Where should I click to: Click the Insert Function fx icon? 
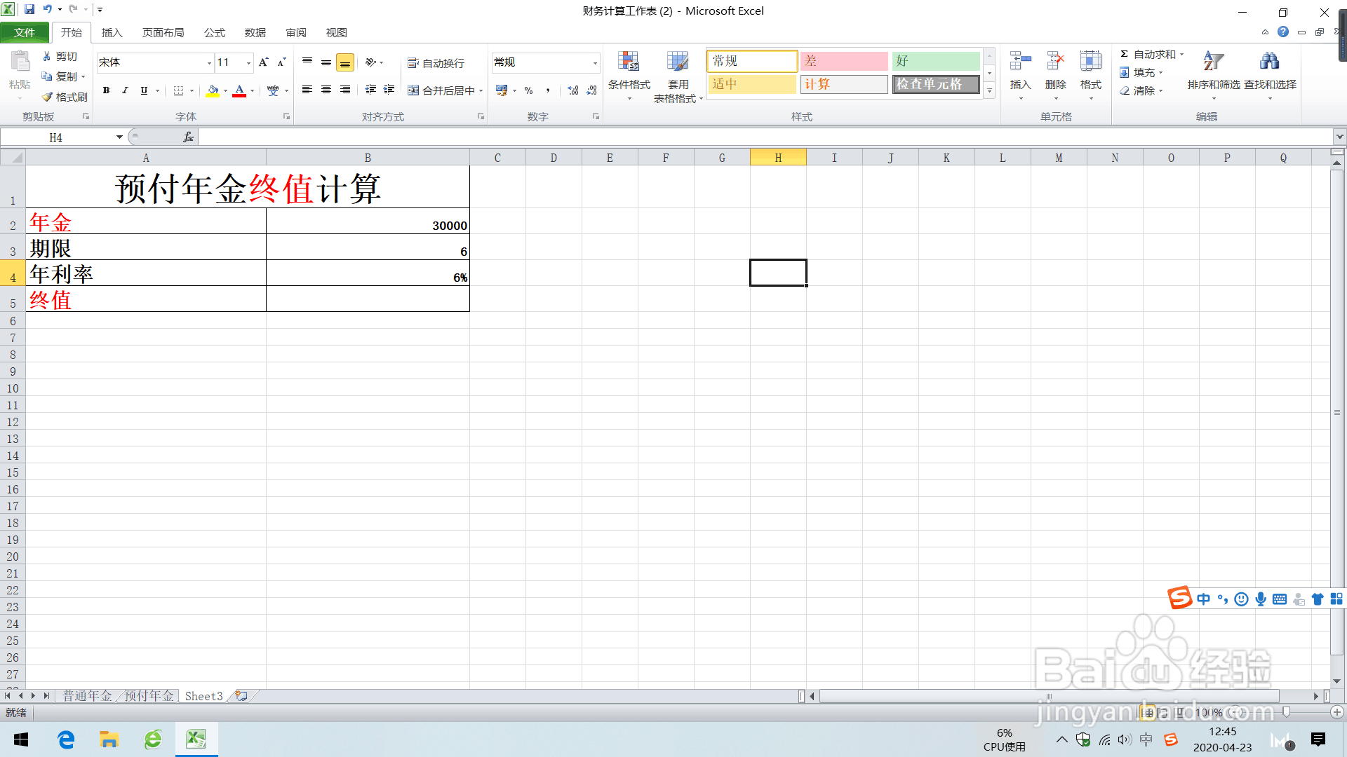188,137
